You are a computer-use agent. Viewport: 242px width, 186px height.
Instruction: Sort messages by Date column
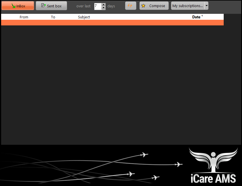pos(197,17)
